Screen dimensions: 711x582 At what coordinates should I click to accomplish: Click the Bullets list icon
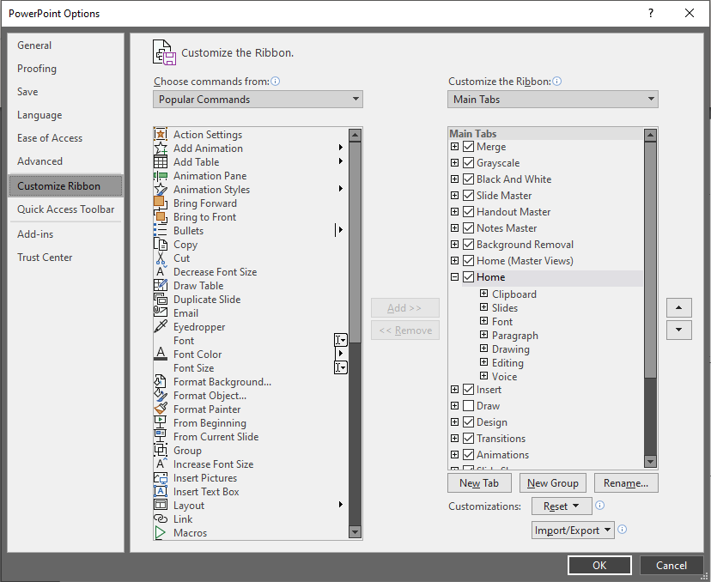(160, 230)
